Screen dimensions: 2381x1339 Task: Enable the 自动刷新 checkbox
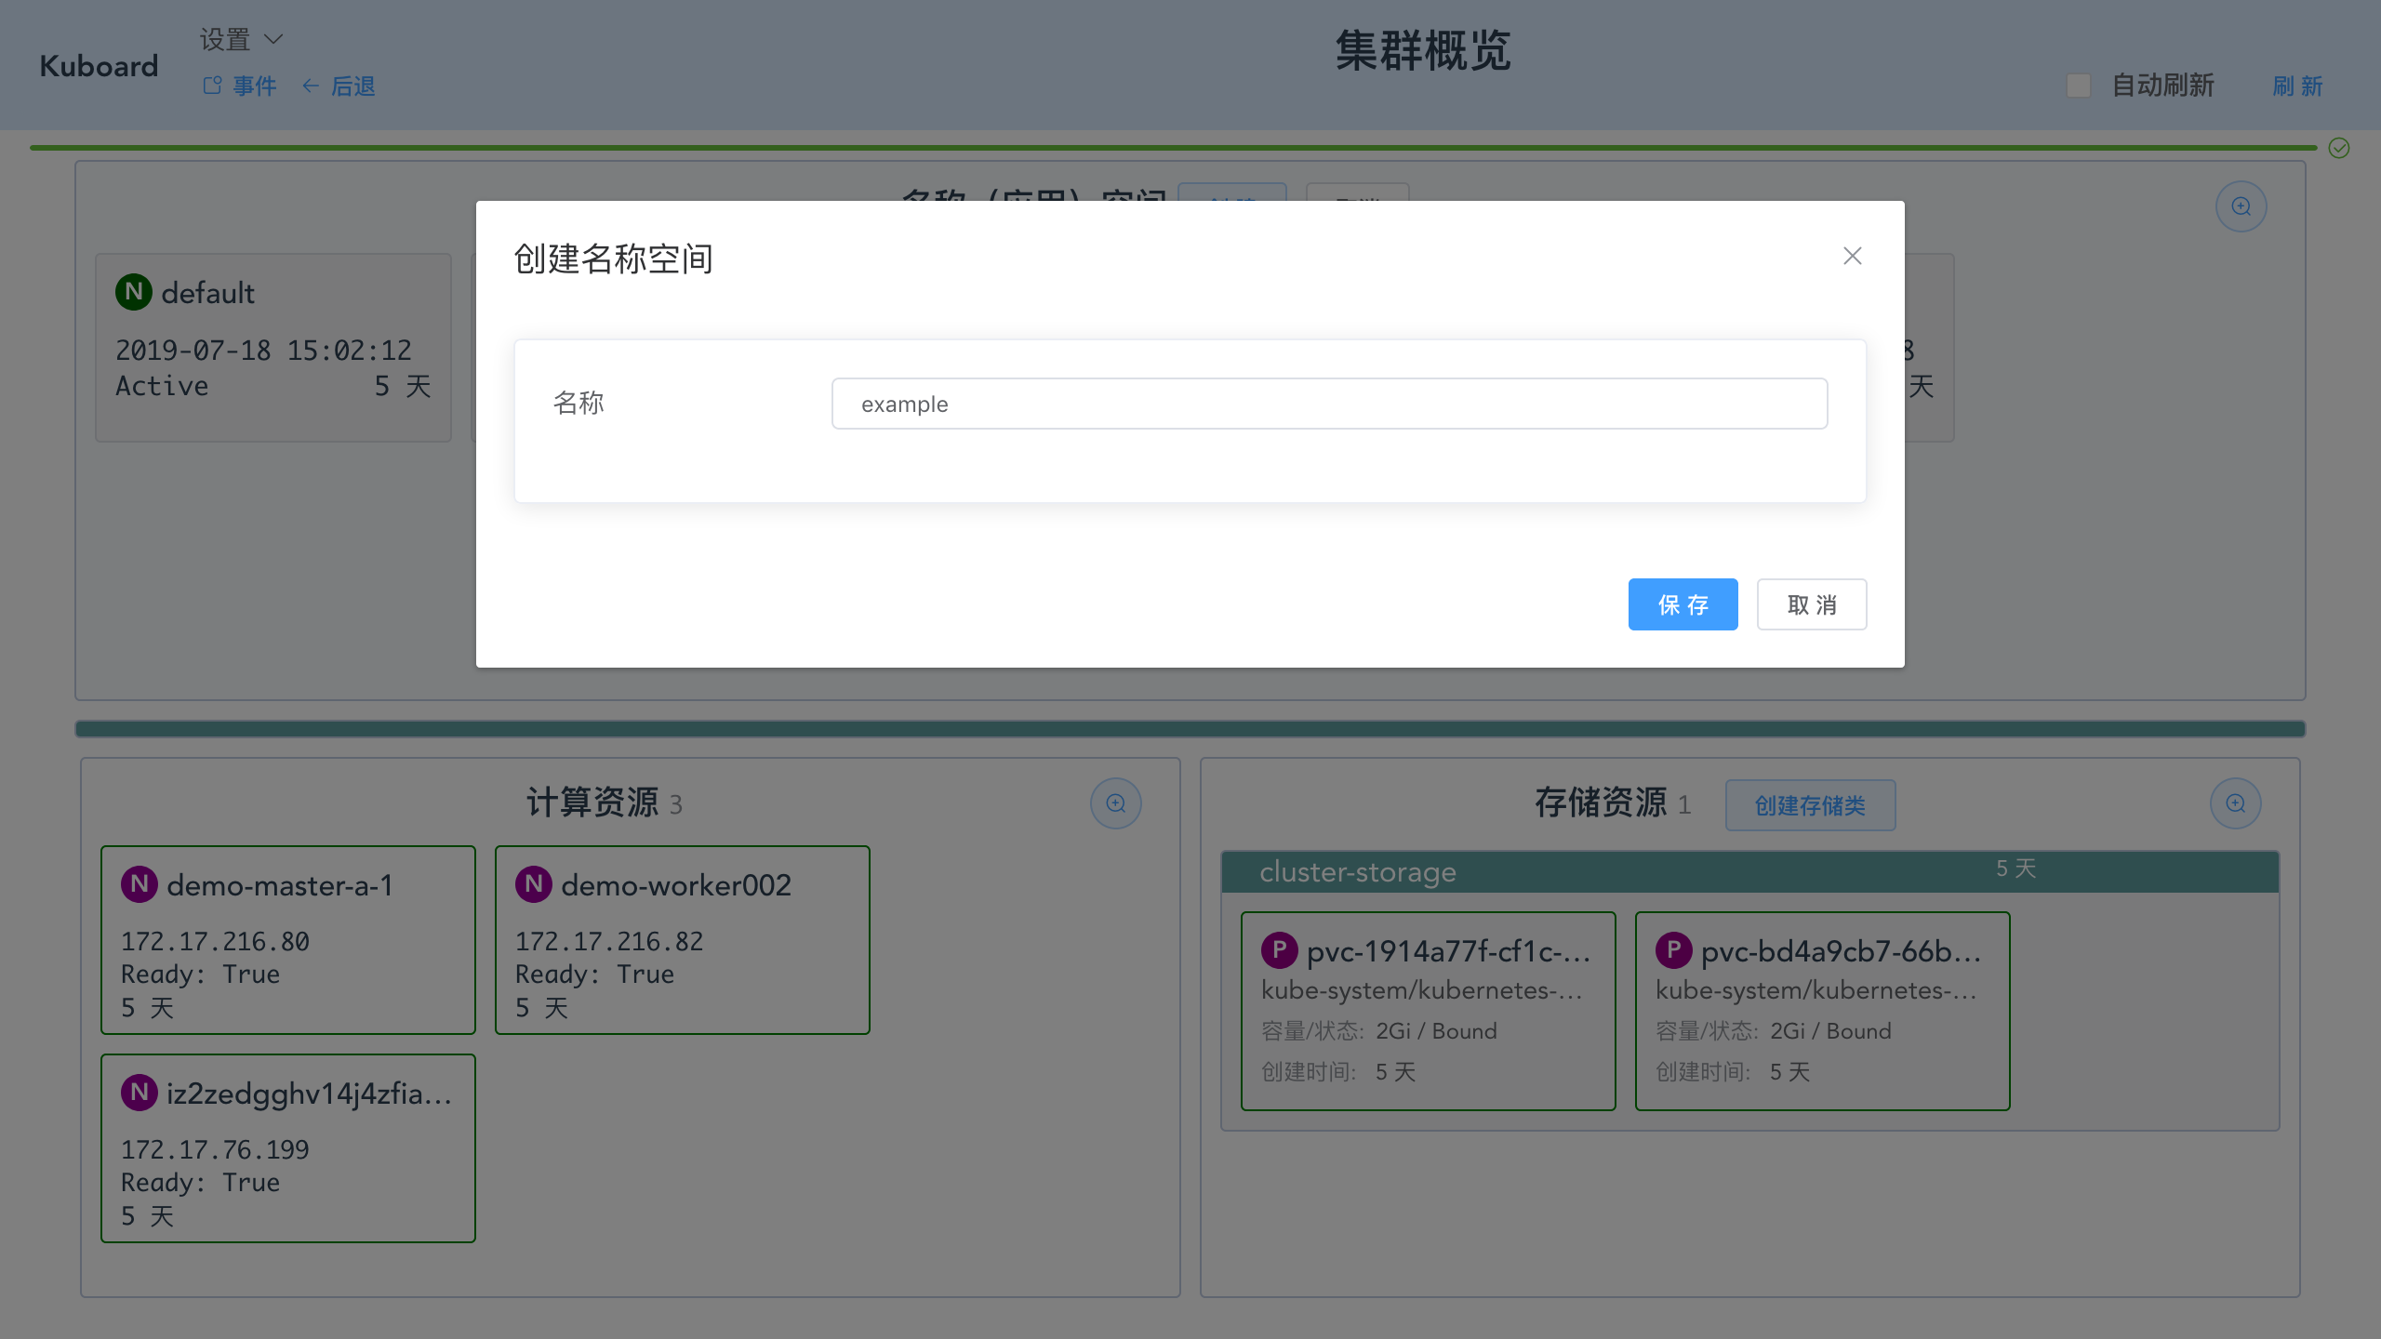[2079, 85]
